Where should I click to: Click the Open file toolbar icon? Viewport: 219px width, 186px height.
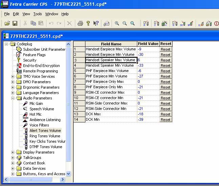click(7, 23)
